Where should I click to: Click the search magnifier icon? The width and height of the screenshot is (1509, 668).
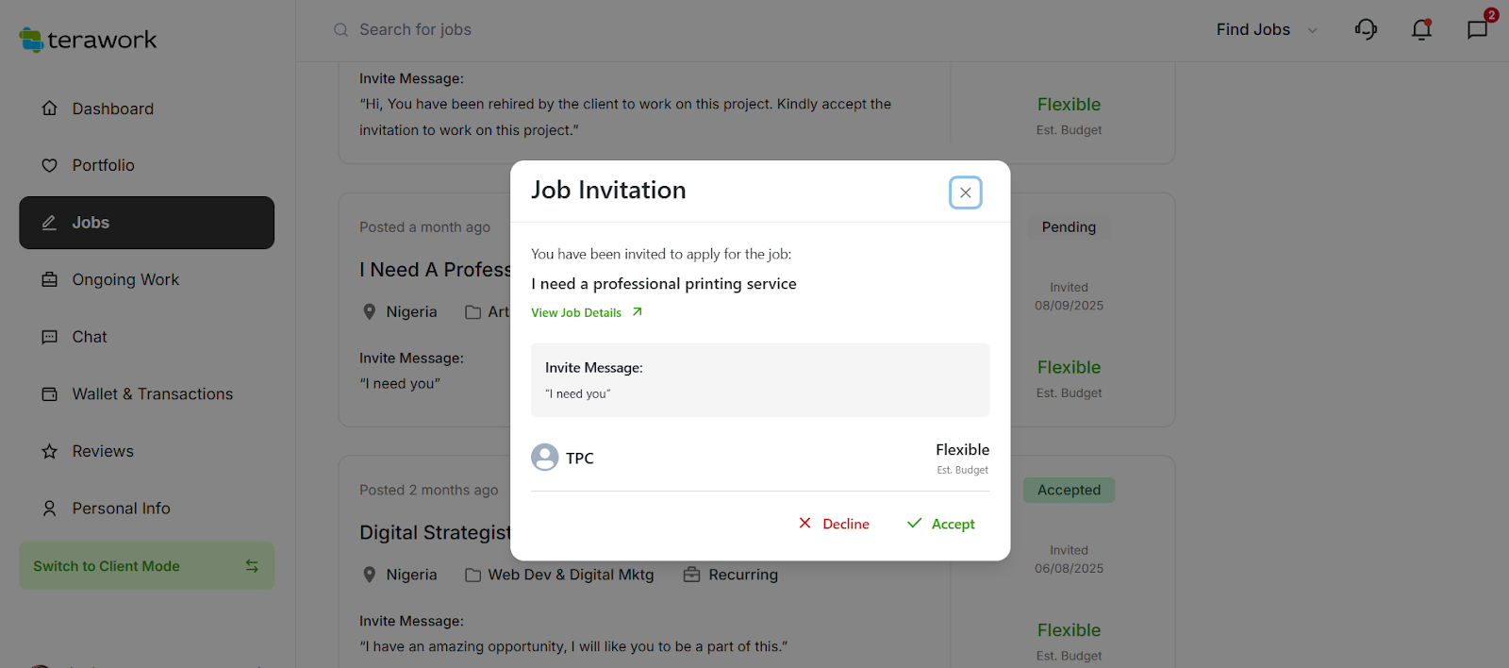pyautogui.click(x=340, y=30)
